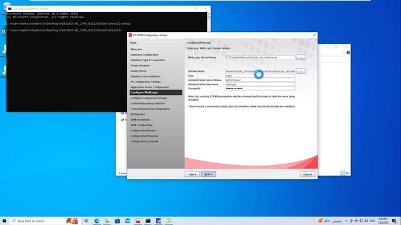This screenshot has height=225, width=401.
Task: Click the Administrative Server Name field
Action: [260, 80]
